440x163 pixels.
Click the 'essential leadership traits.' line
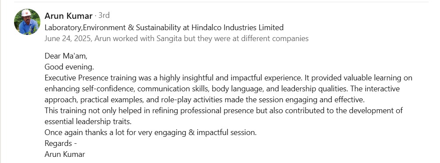(x=88, y=121)
